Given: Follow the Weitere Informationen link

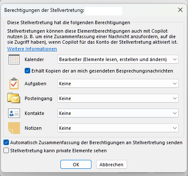Looking at the screenshot, I should click(x=32, y=49).
